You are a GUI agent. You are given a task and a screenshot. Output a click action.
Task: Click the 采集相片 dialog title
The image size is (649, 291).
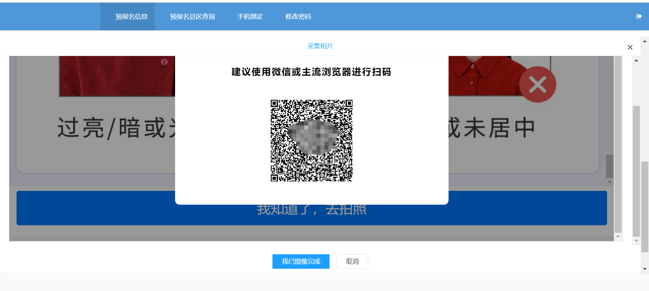coord(320,46)
